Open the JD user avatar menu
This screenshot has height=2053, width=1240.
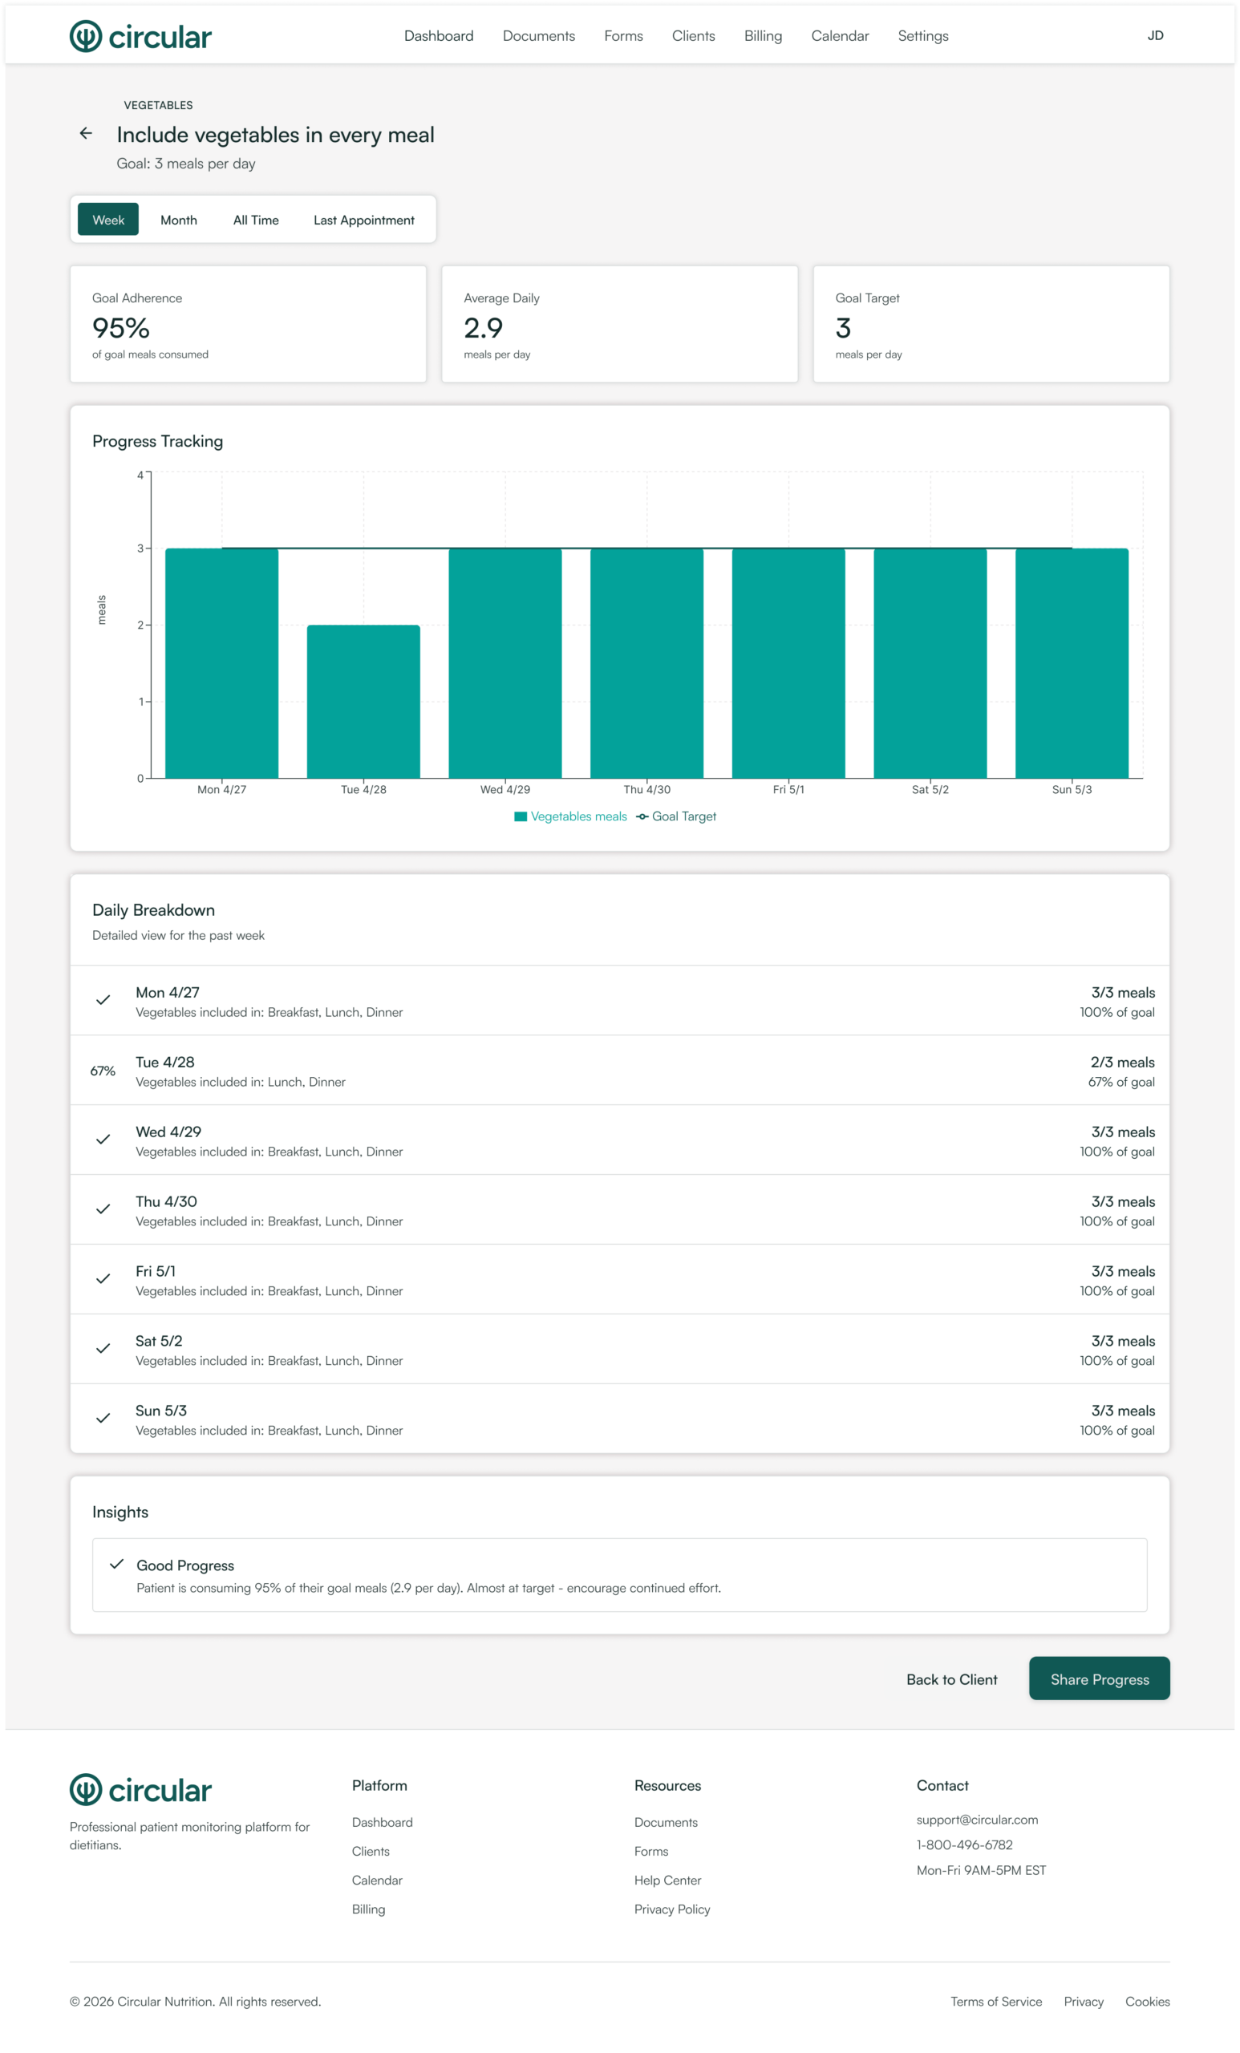coord(1154,36)
